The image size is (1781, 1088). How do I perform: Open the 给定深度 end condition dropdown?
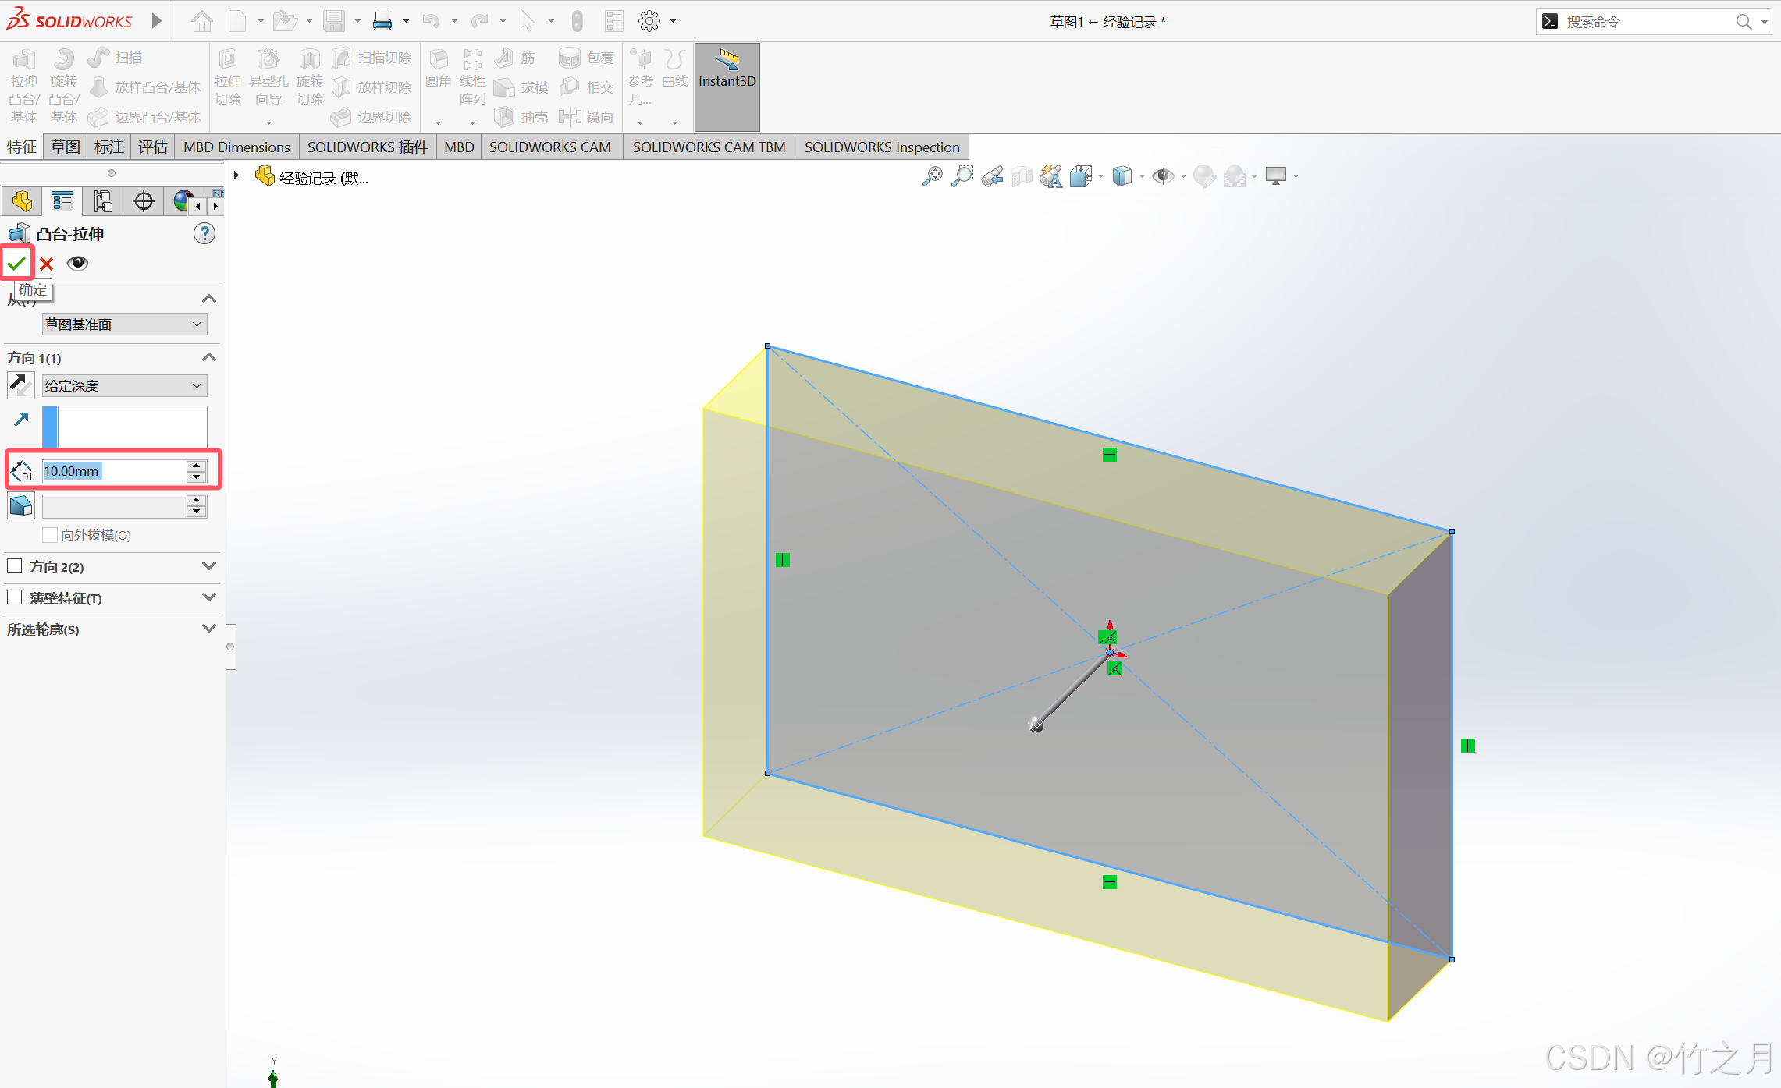tap(124, 386)
